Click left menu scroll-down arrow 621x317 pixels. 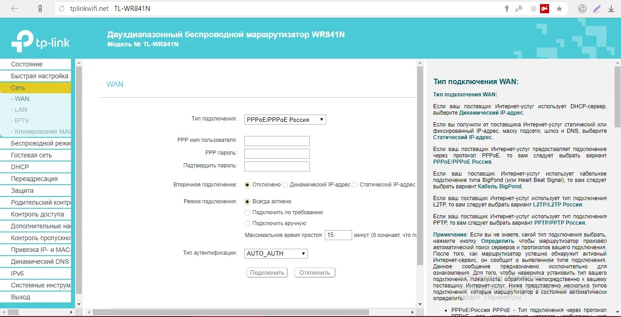tap(79, 304)
